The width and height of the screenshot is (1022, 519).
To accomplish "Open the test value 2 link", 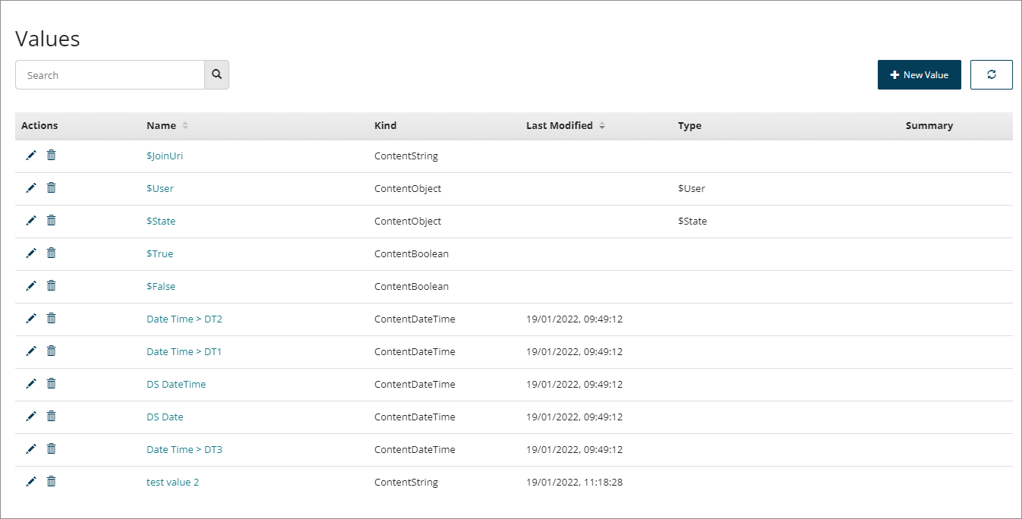I will tap(172, 483).
